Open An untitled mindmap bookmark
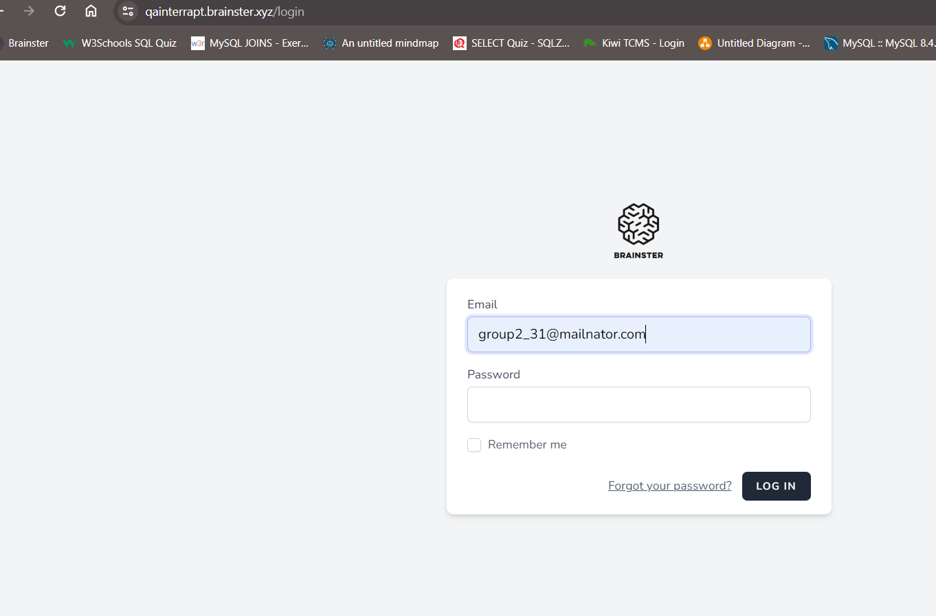The width and height of the screenshot is (936, 616). pos(381,43)
